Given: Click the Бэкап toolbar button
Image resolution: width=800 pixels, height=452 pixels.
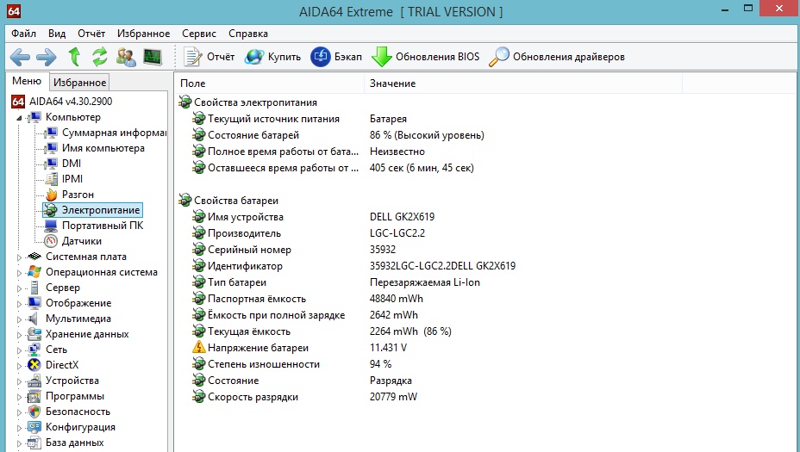Looking at the screenshot, I should pos(336,57).
